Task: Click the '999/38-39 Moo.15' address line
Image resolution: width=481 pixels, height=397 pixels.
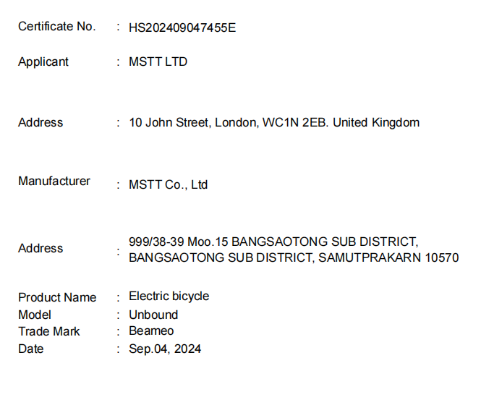Action: point(273,242)
